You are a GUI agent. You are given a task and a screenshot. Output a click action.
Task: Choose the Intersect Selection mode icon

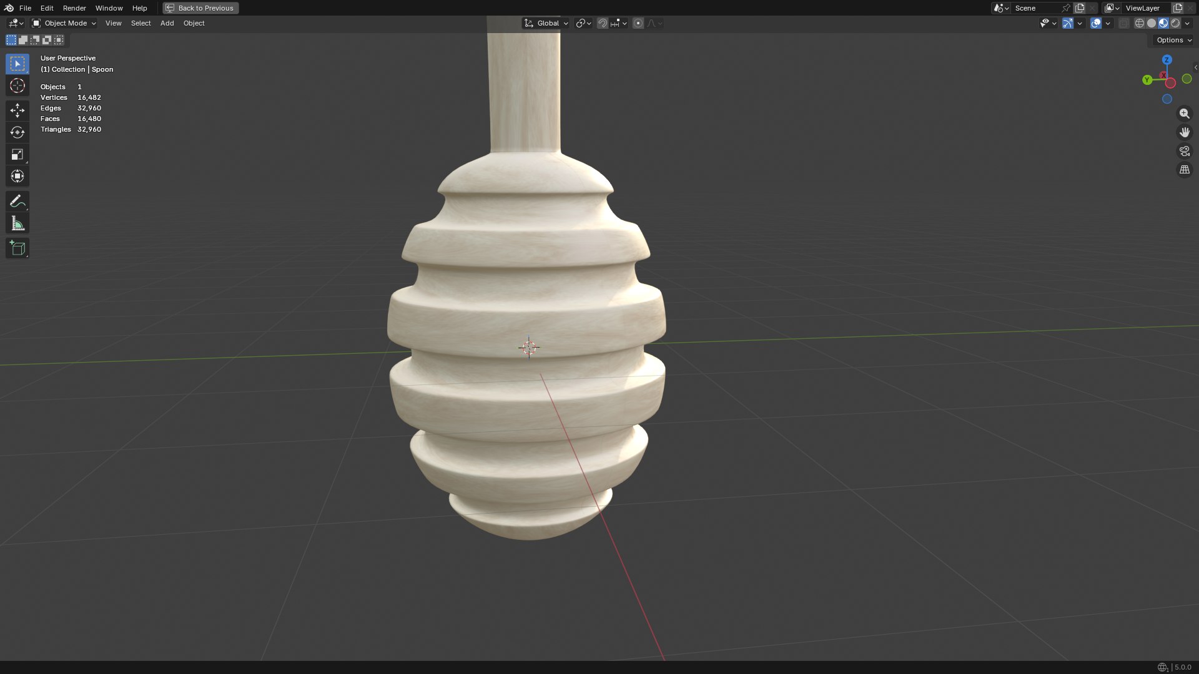pos(59,40)
